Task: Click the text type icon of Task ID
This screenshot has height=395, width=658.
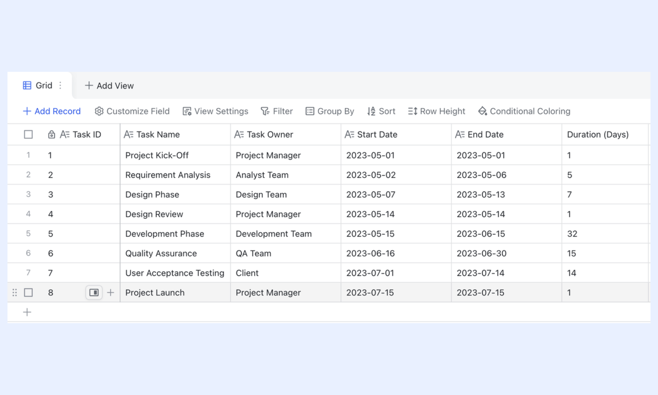Action: tap(64, 134)
